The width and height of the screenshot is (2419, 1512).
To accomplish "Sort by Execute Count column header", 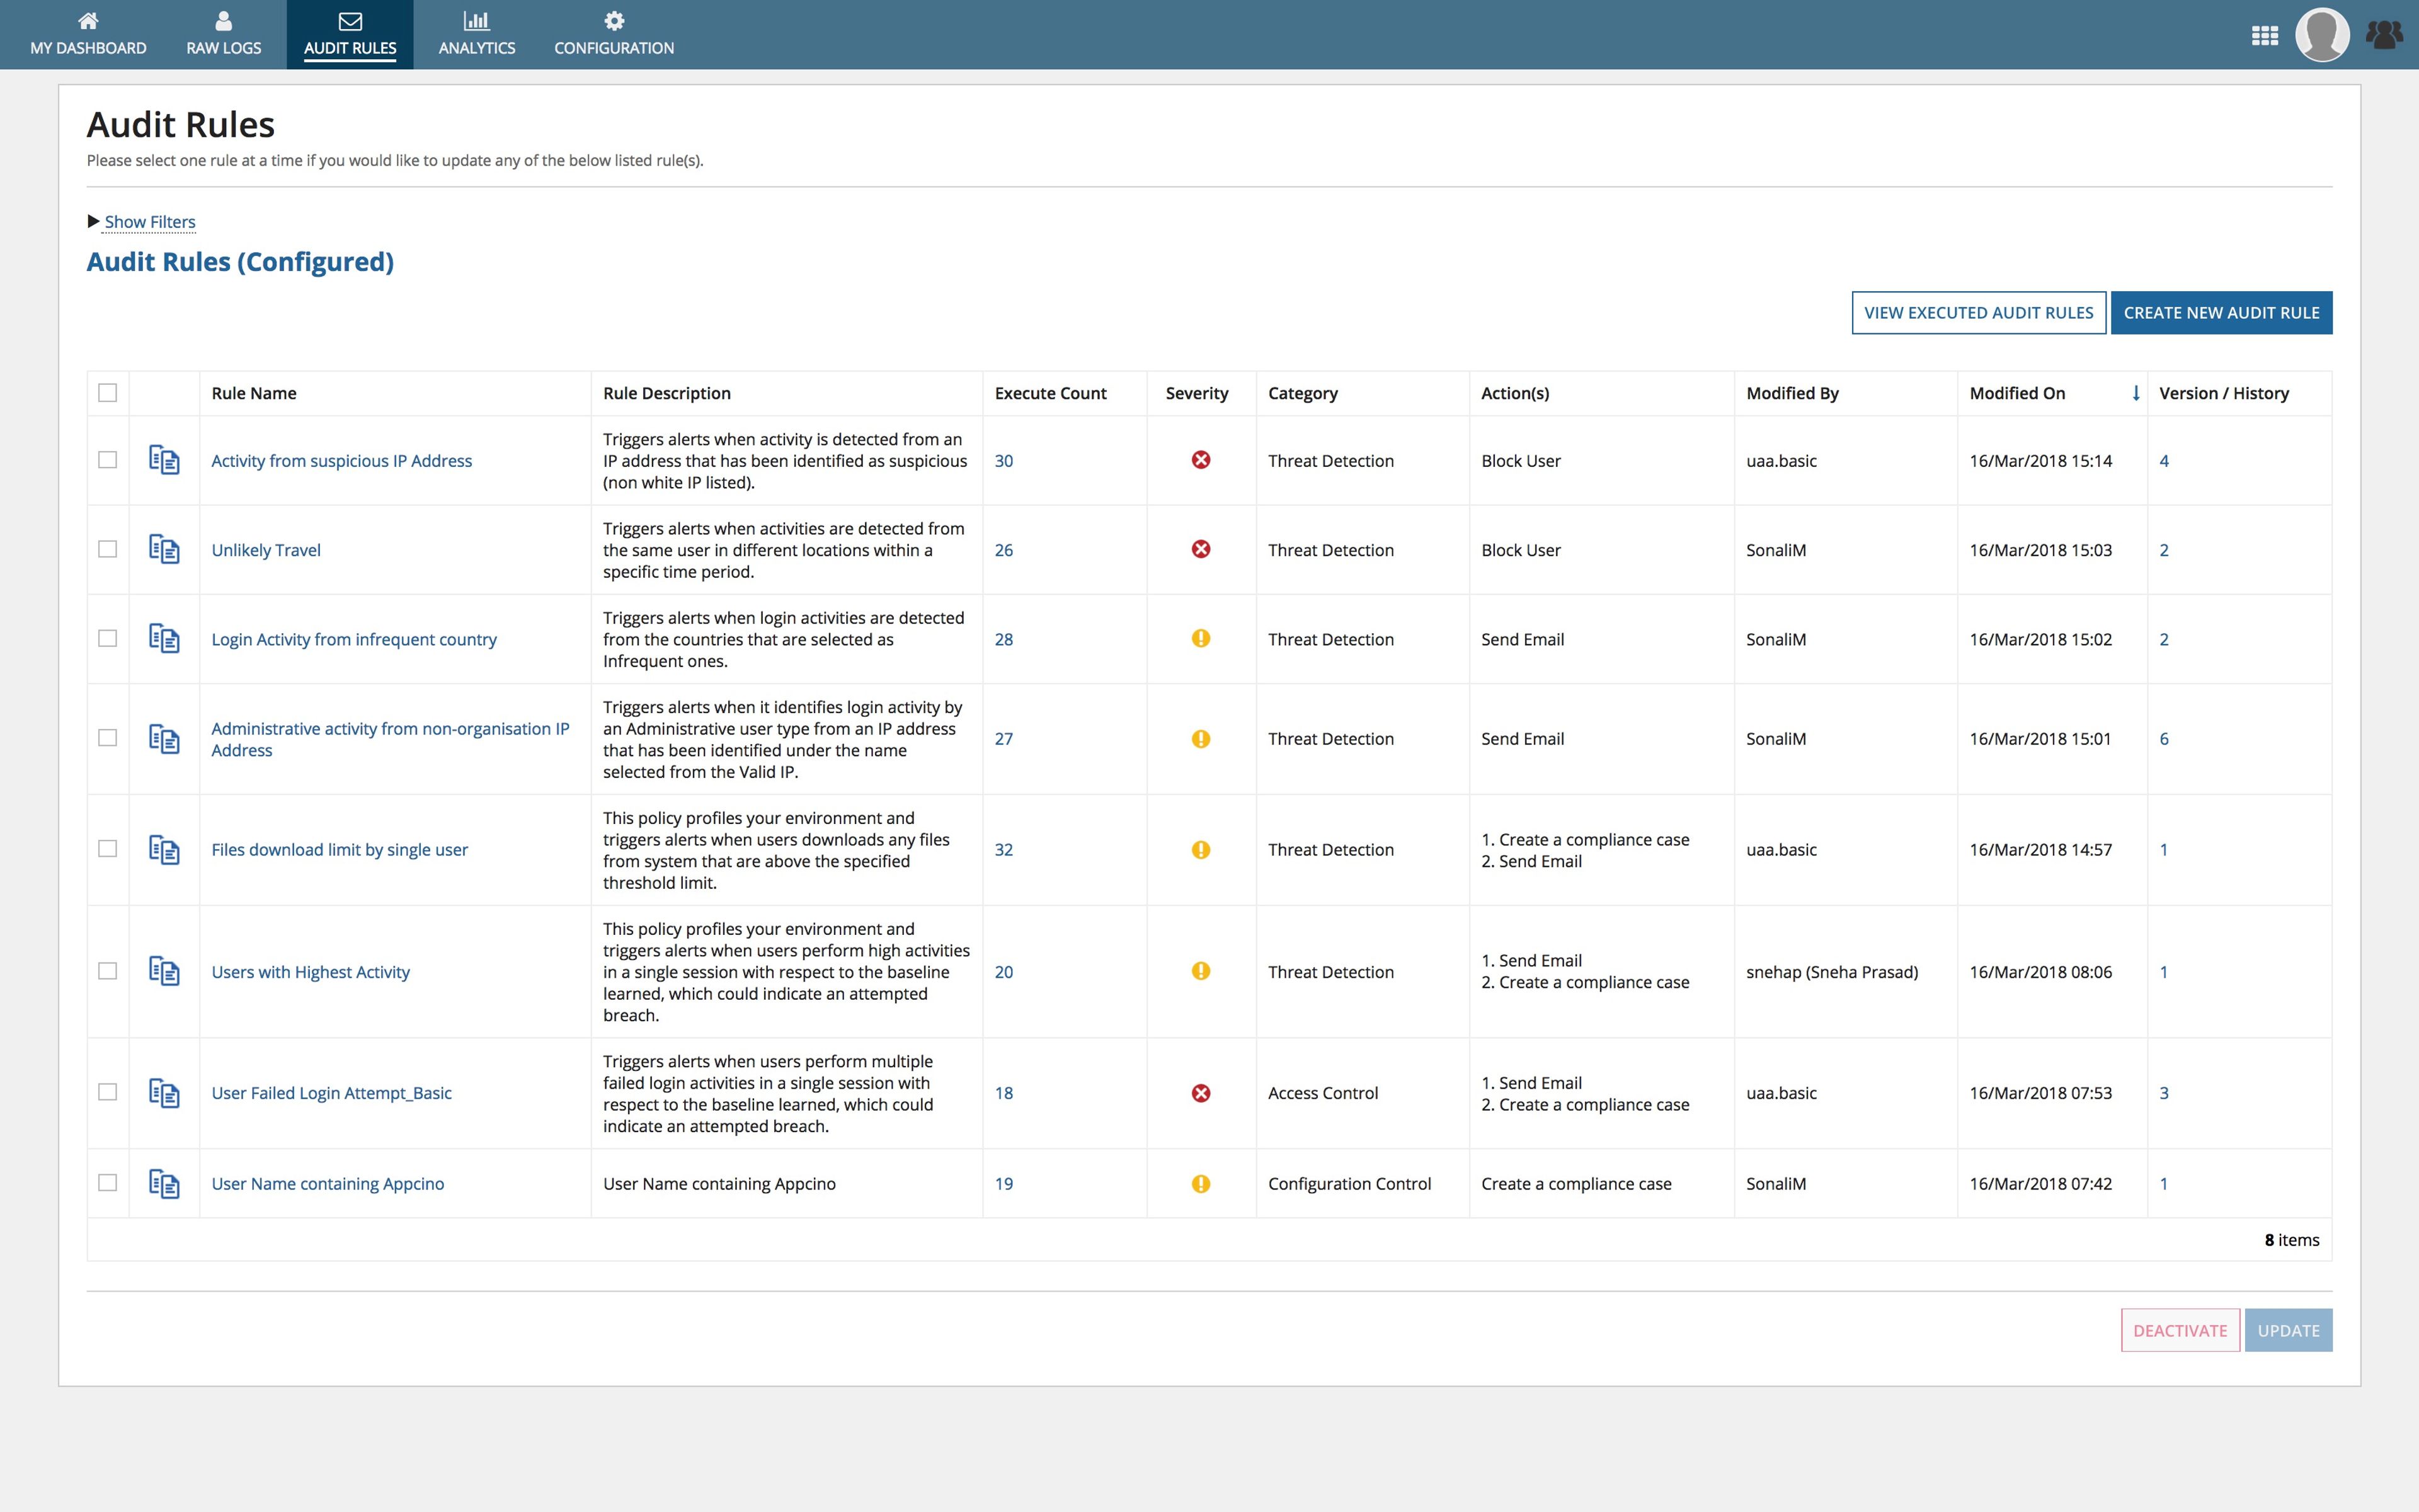I will (1051, 393).
